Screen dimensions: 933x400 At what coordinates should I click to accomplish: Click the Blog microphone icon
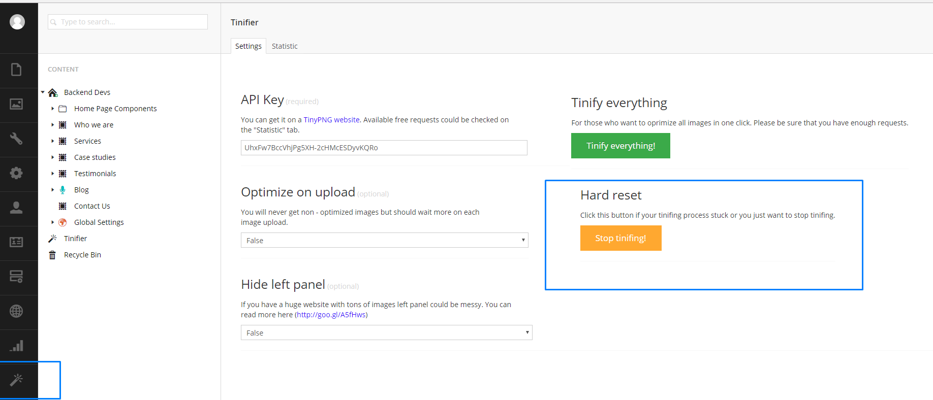pyautogui.click(x=63, y=190)
